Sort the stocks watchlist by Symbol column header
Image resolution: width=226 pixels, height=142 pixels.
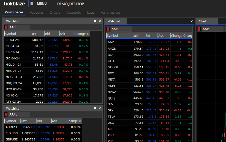[119, 36]
